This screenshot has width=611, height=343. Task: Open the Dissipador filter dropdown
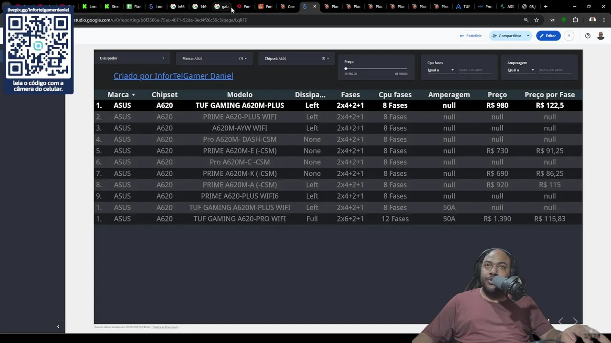pyautogui.click(x=132, y=58)
